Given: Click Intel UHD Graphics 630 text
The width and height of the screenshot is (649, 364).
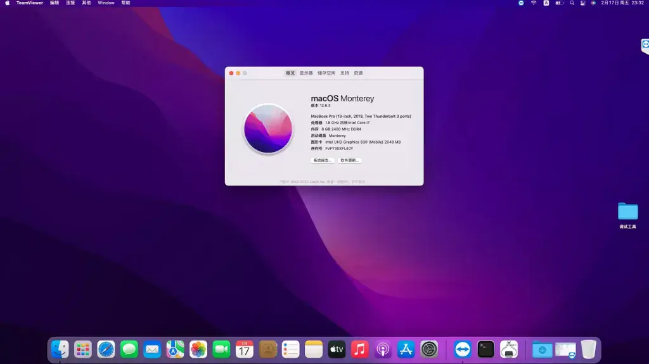Looking at the screenshot, I should (363, 142).
